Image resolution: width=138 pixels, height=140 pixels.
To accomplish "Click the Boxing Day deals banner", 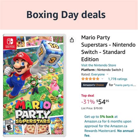I will pos(69,15).
